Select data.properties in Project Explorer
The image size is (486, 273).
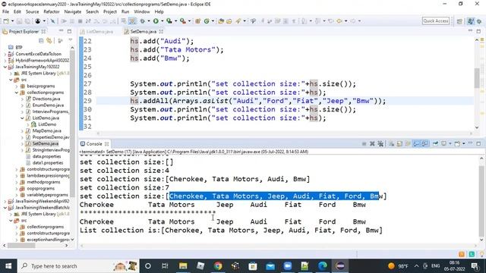pos(46,156)
